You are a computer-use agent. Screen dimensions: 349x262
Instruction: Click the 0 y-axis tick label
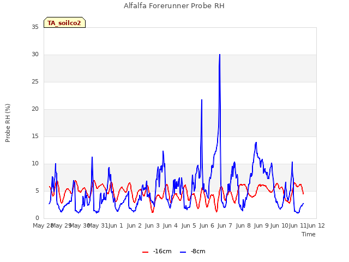37,218
